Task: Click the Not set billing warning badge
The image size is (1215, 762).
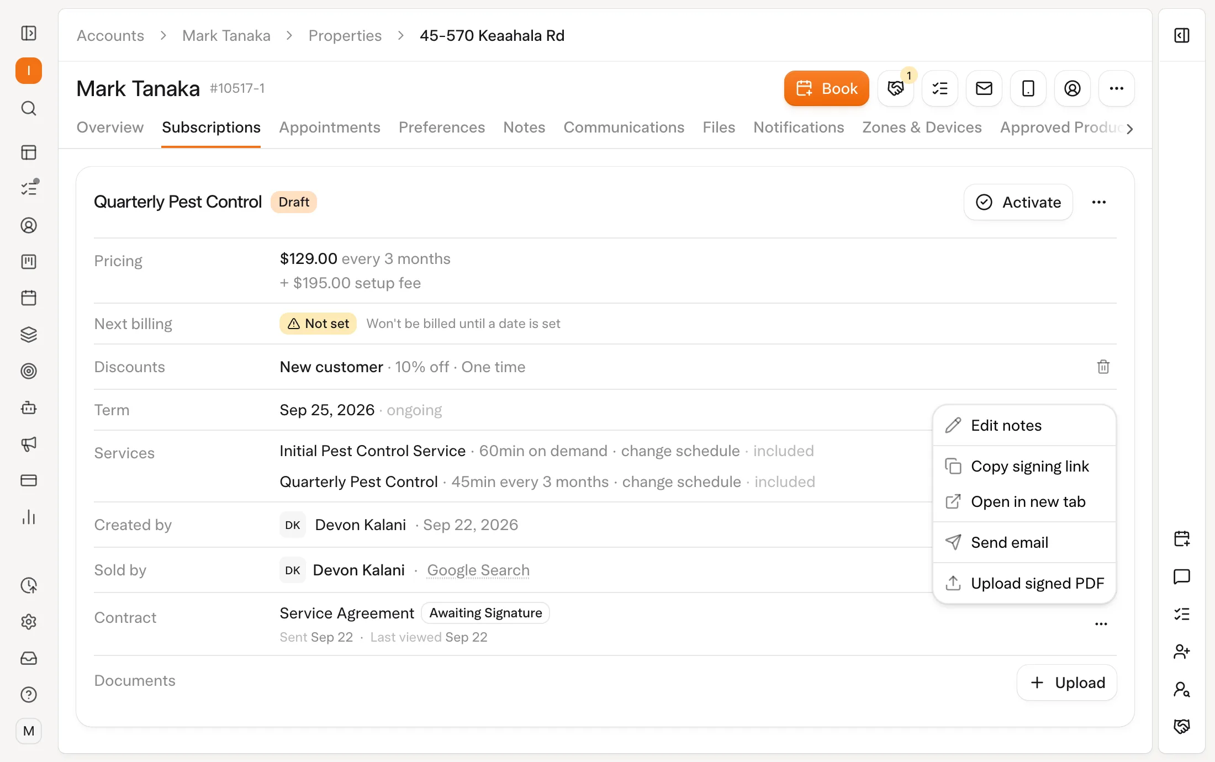Action: [x=318, y=324]
